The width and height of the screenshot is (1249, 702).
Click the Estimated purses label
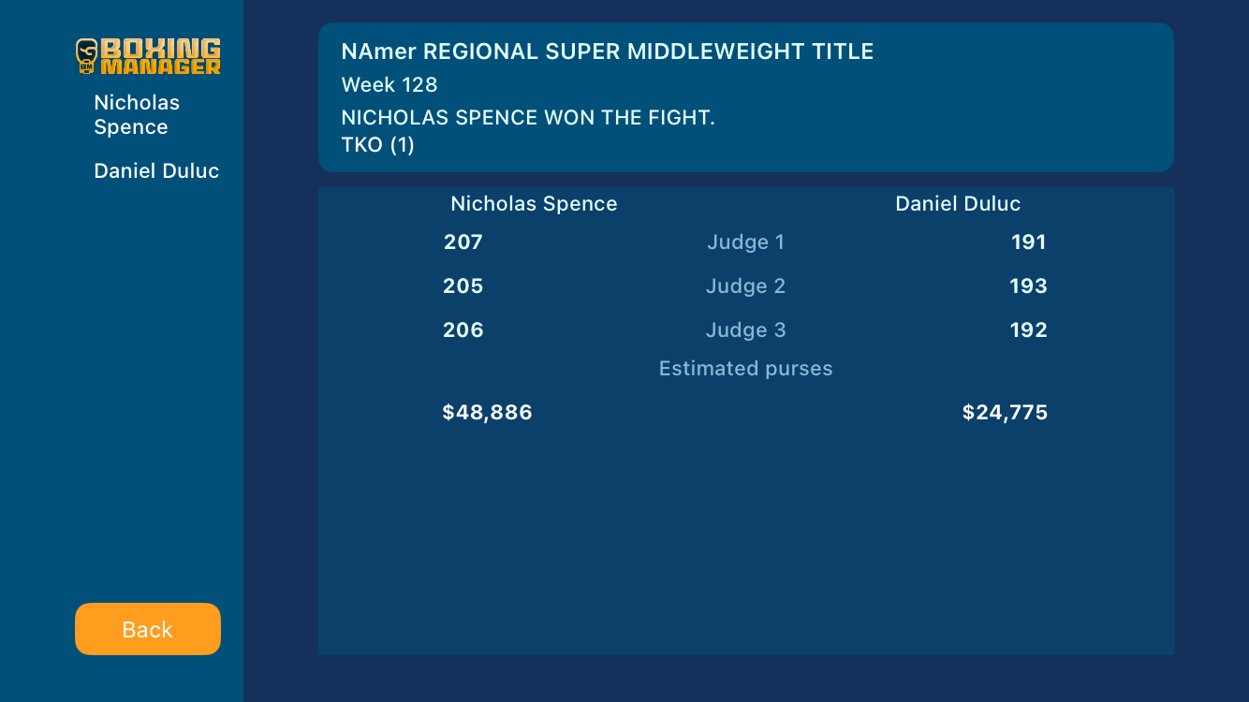coord(745,369)
